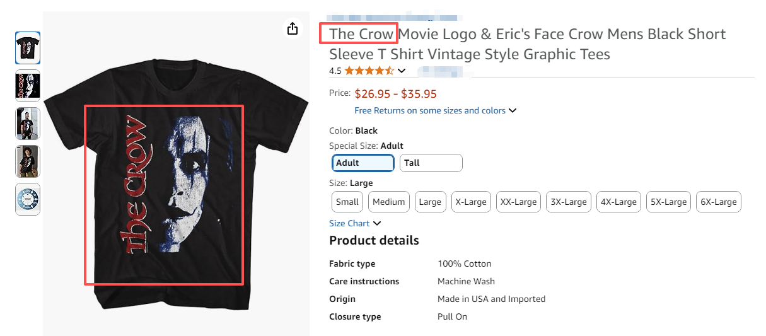Select size XX-Large
The height and width of the screenshot is (336, 766).
coord(518,202)
